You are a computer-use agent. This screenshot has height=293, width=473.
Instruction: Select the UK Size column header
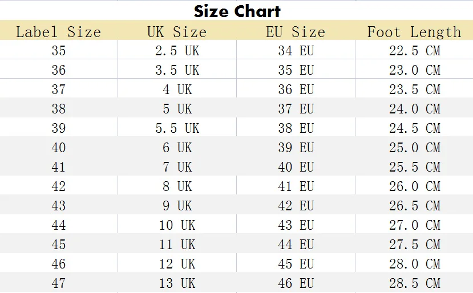177,32
